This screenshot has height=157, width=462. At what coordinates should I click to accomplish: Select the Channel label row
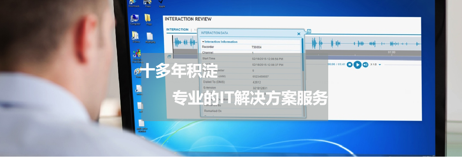point(208,53)
